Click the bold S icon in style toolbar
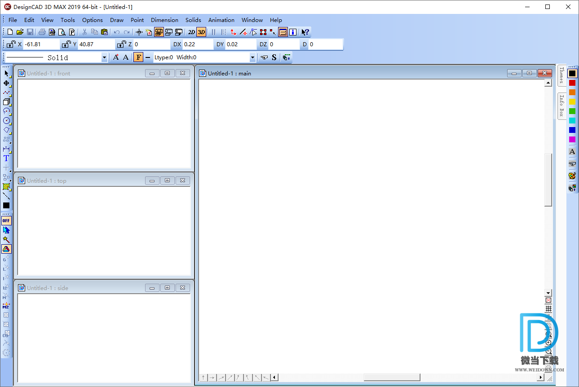The image size is (579, 387). click(x=274, y=57)
